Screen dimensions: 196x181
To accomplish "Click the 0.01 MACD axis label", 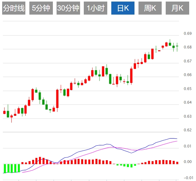I will point(187,146).
